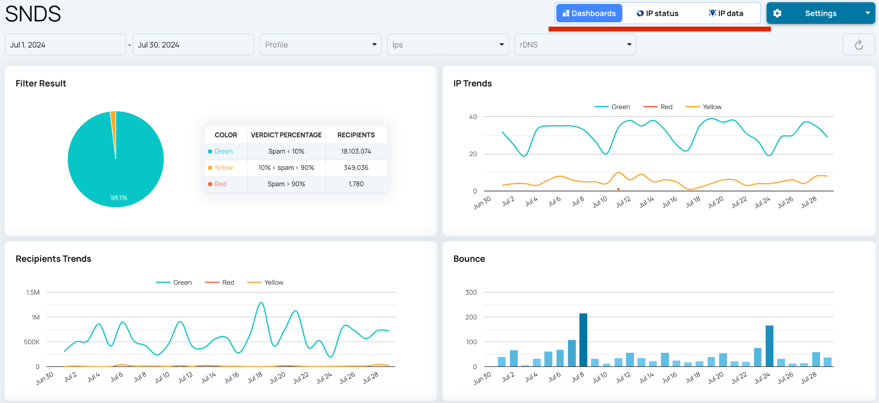Click the Yellow color row label
Image resolution: width=879 pixels, height=403 pixels.
click(x=224, y=168)
